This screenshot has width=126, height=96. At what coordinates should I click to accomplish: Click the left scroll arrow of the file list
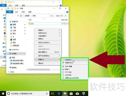click(27, 69)
